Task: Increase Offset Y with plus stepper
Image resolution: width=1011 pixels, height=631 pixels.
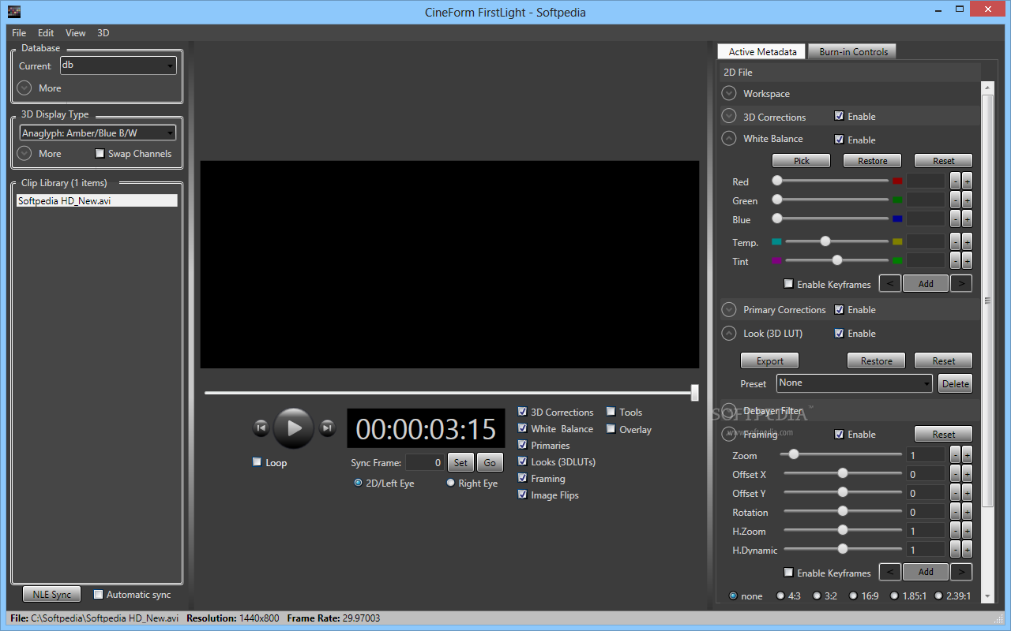Action: pyautogui.click(x=967, y=493)
